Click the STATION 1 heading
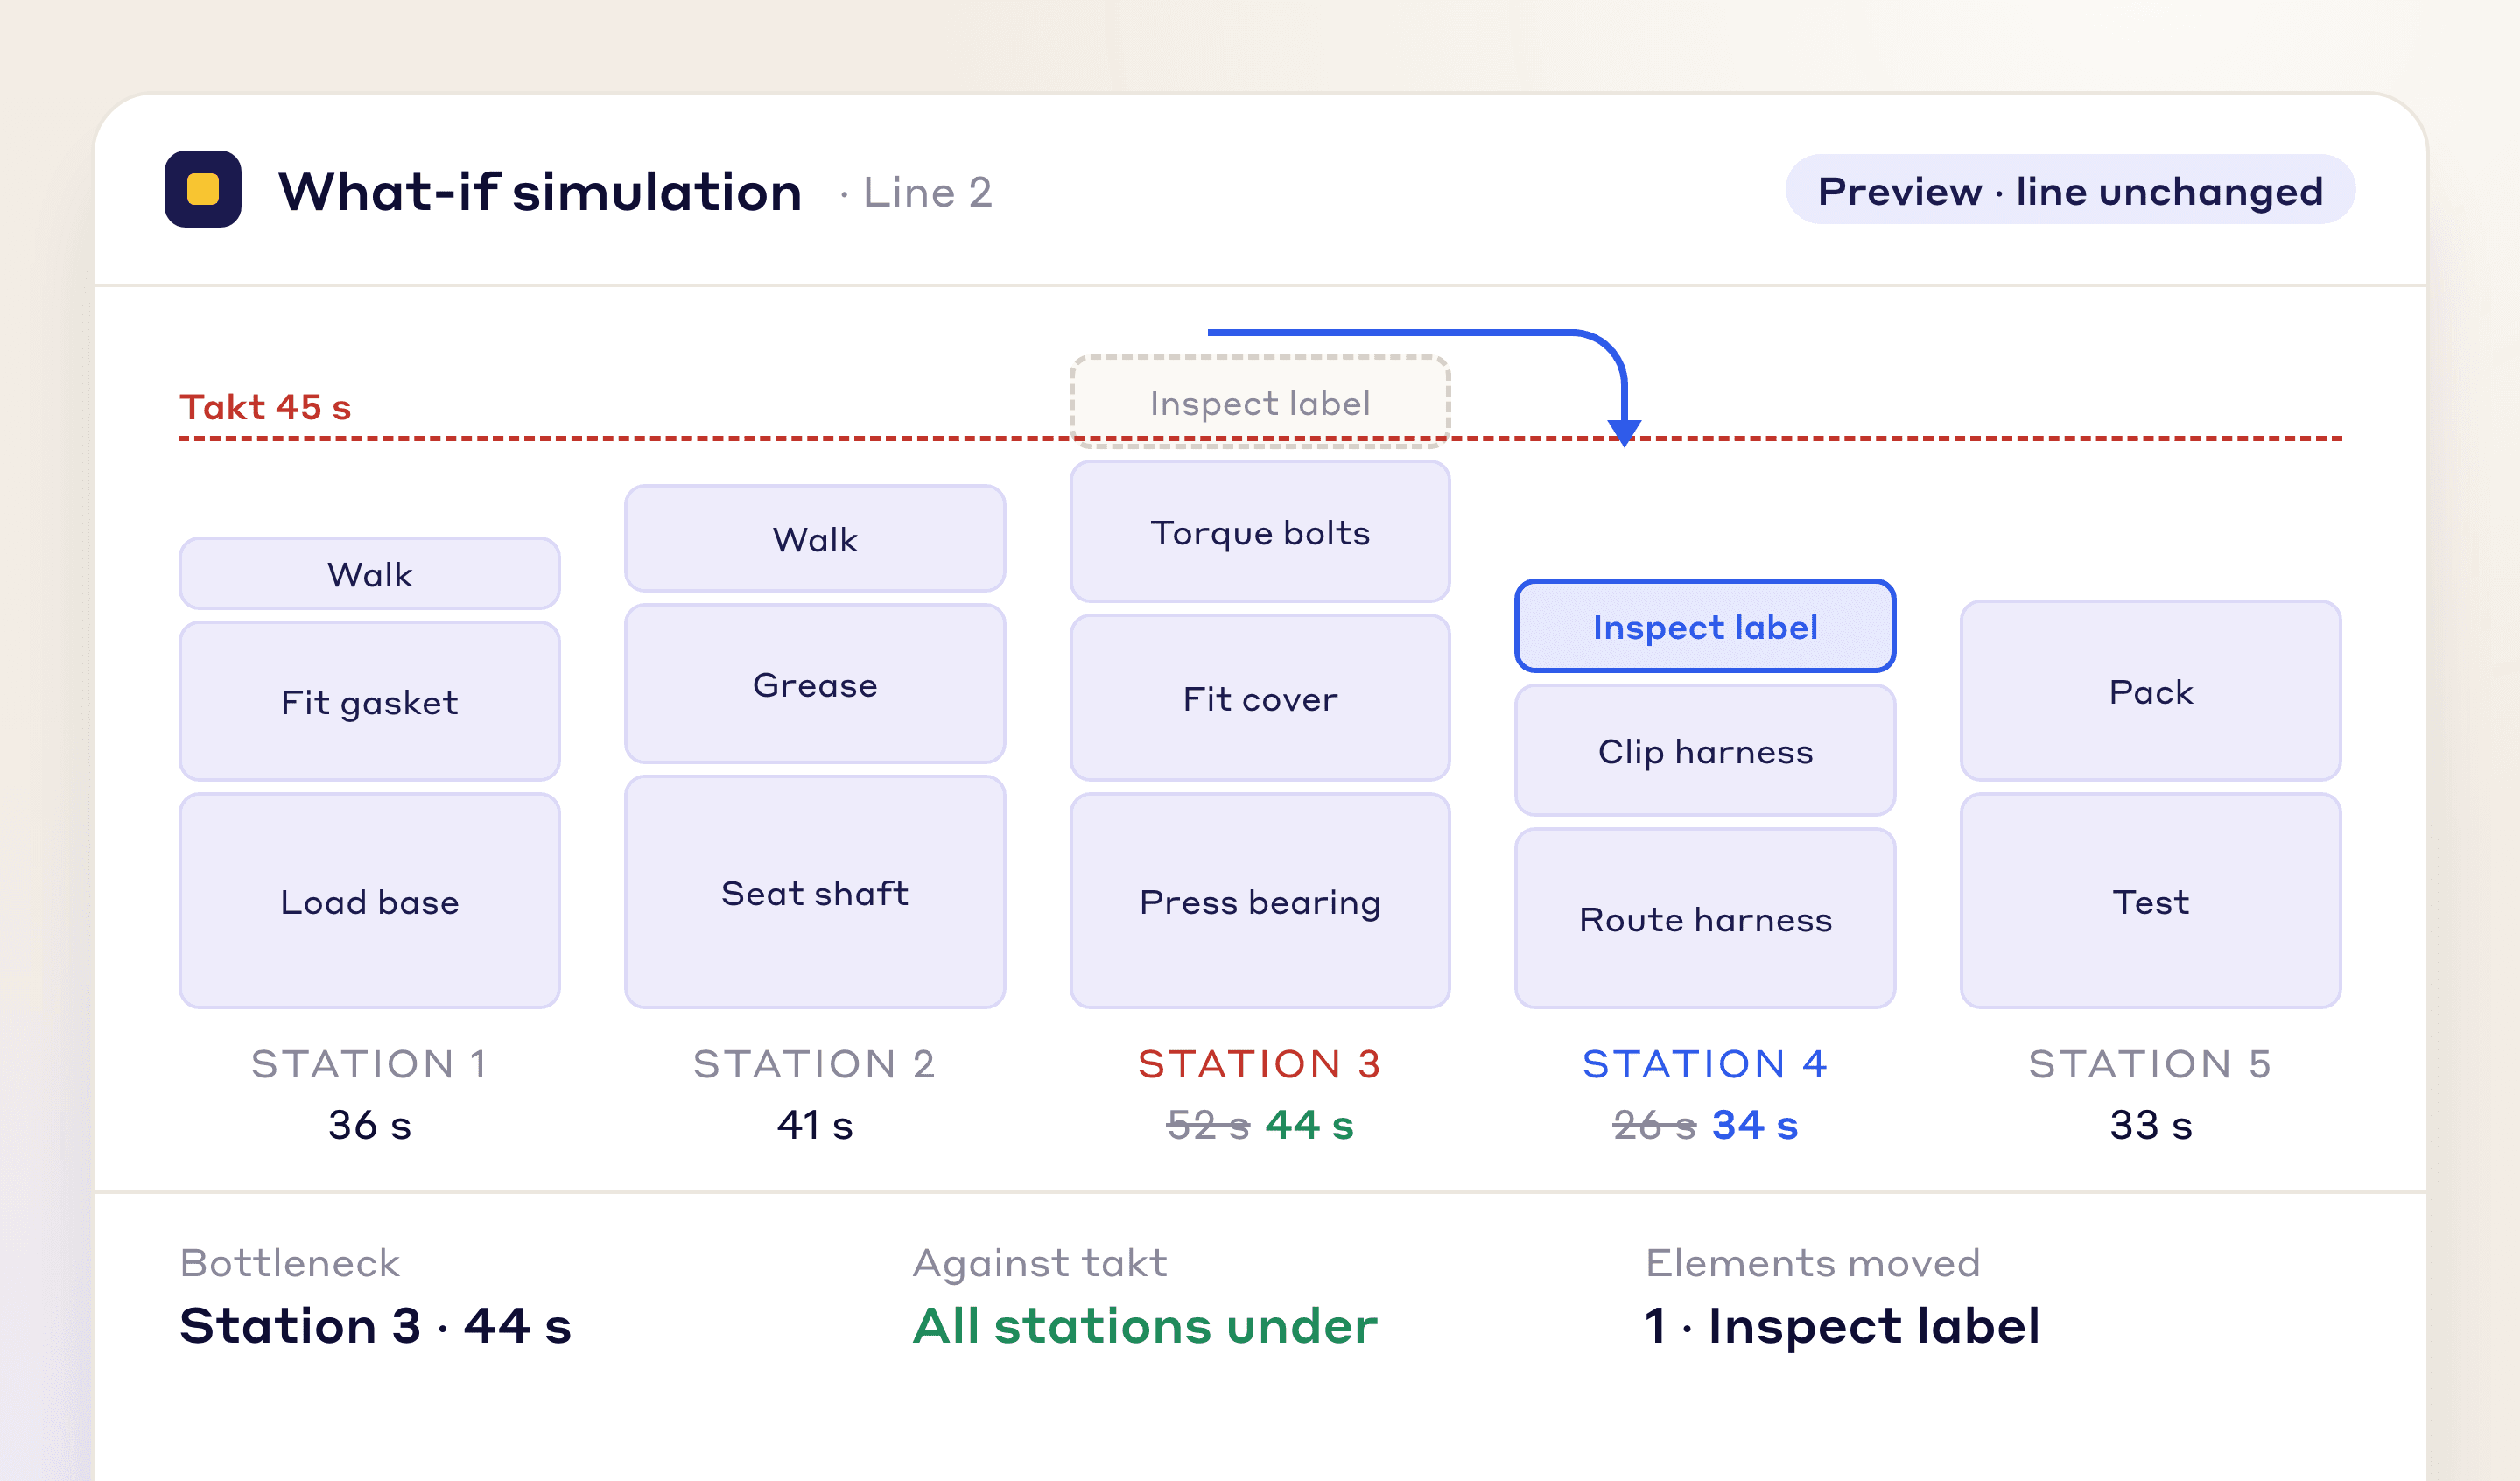The width and height of the screenshot is (2520, 1481). tap(370, 1064)
